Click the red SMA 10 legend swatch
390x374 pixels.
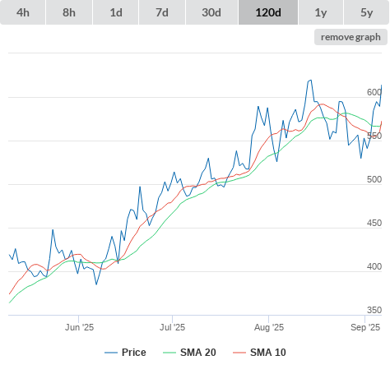point(239,353)
